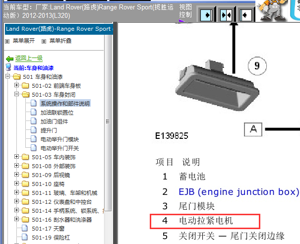Open the EJB (engine junction box) link
Viewport: 300px width, 244px height.
(239, 192)
